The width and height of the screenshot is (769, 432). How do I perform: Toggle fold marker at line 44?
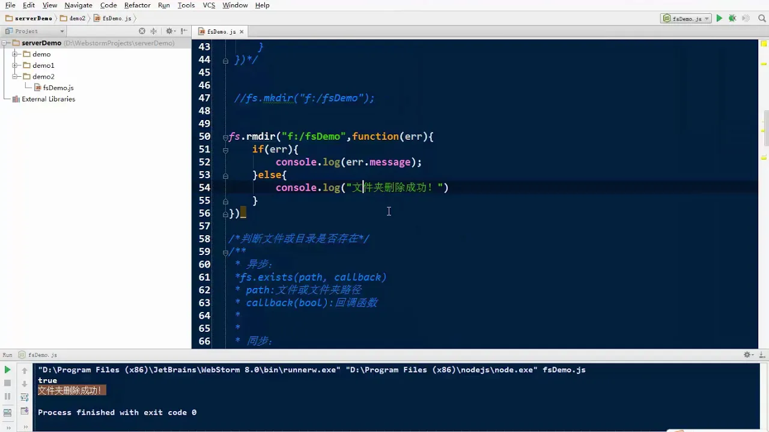[225, 60]
